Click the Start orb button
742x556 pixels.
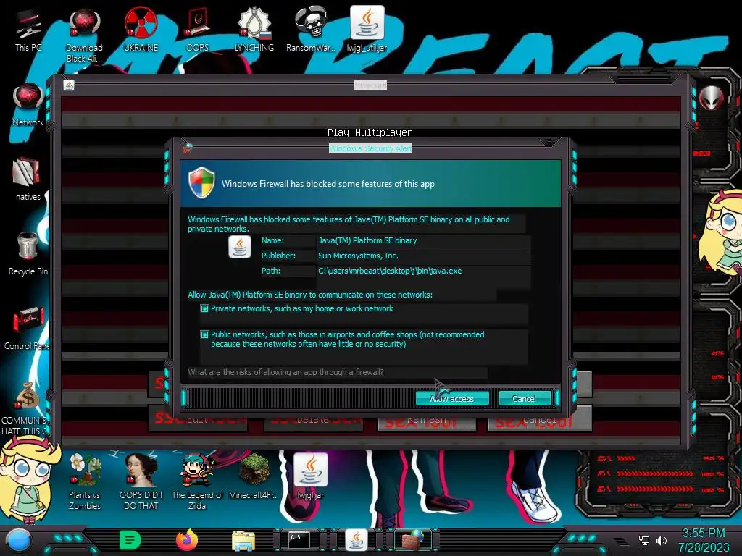pyautogui.click(x=19, y=540)
